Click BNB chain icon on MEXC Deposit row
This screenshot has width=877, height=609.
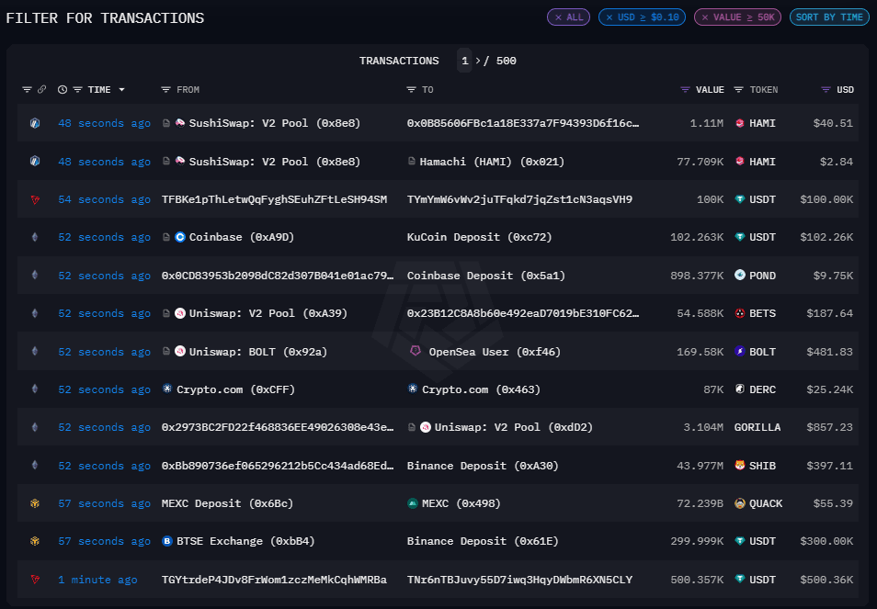[x=35, y=503]
